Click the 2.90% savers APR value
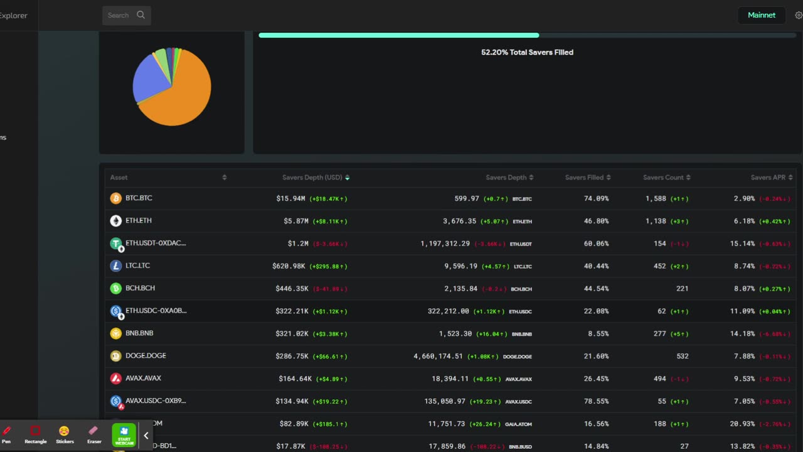 pos(744,198)
